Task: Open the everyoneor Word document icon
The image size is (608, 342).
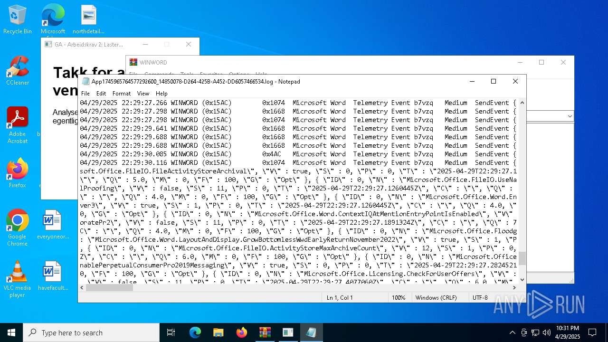Action: pyautogui.click(x=53, y=225)
